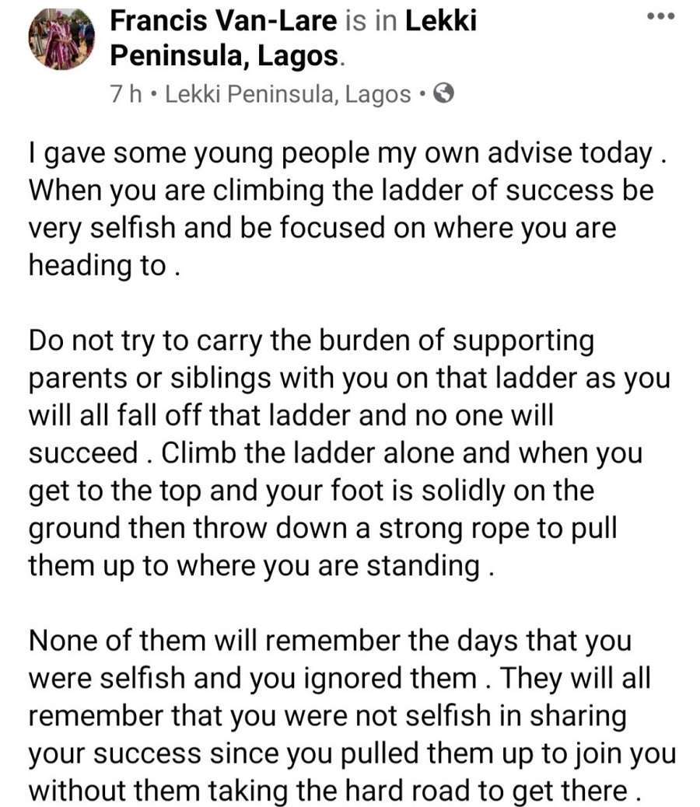700x807 pixels.
Task: Click the line "were selfish and you ignored them"
Action: (340, 679)
